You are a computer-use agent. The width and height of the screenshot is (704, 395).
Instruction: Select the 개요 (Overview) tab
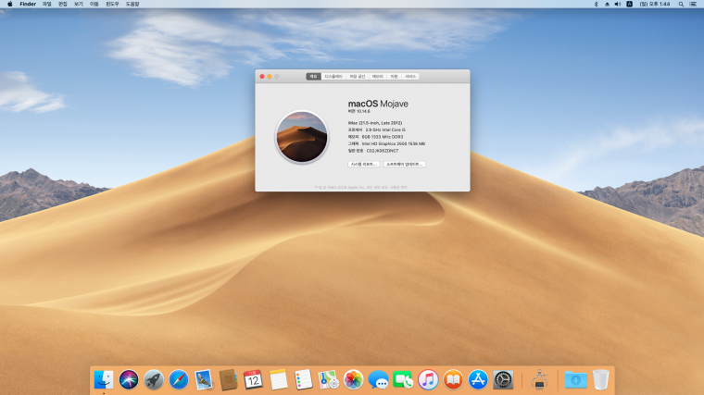pos(313,77)
